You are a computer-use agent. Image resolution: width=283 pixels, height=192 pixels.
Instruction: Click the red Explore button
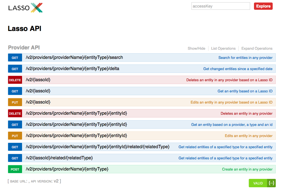(263, 6)
